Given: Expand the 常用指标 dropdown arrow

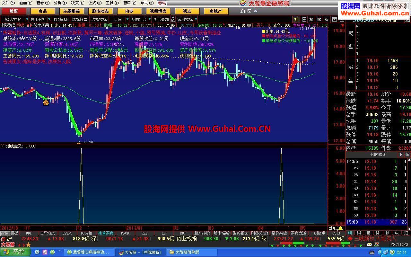Looking at the screenshot, I should [196, 19].
